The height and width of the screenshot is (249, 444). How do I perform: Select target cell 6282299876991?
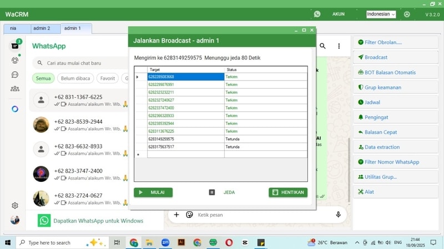tap(186, 85)
